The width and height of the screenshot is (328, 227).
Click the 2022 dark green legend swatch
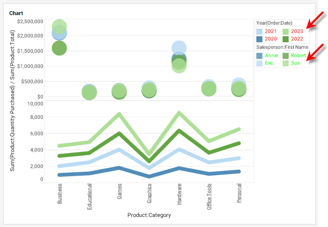[285, 39]
